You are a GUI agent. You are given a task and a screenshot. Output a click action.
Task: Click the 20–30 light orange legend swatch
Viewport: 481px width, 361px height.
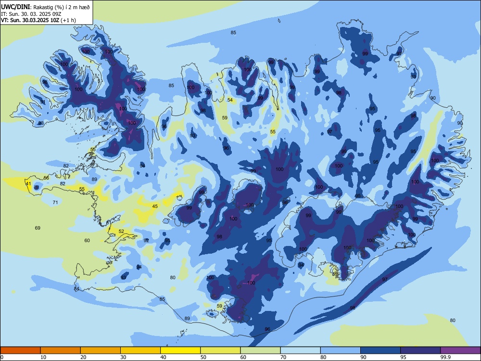[101, 350]
